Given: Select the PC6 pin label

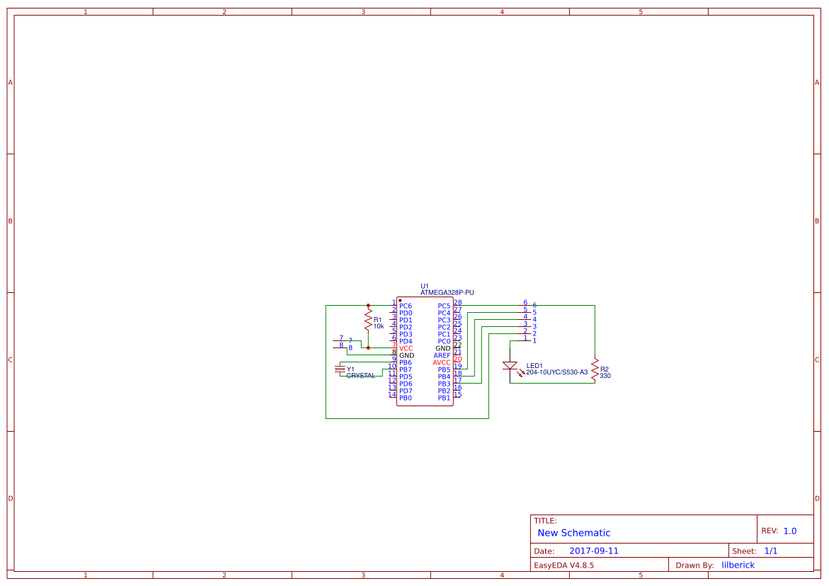Looking at the screenshot, I should 406,306.
